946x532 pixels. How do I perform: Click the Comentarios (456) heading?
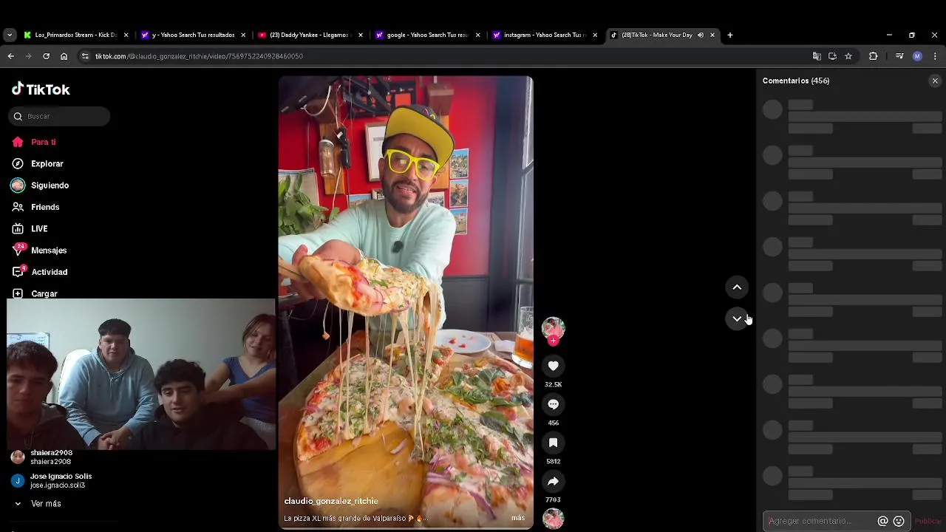coord(796,81)
